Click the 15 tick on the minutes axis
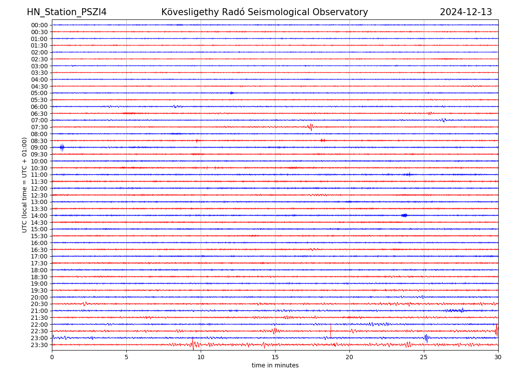The image size is (519, 389). point(275,357)
